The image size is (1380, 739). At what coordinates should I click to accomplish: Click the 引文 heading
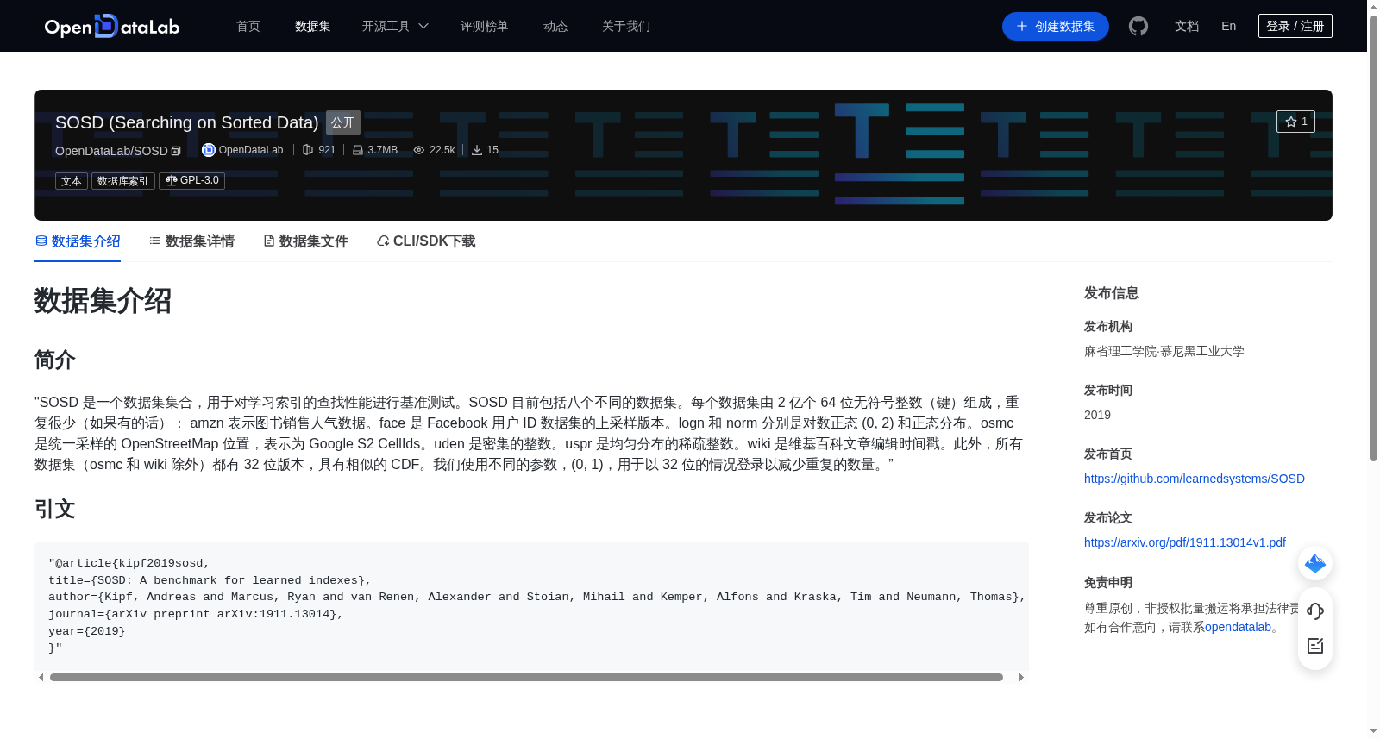click(55, 509)
